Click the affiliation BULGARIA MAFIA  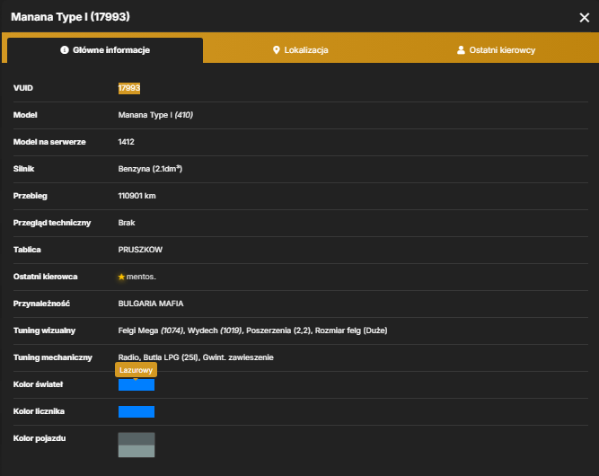coord(151,304)
